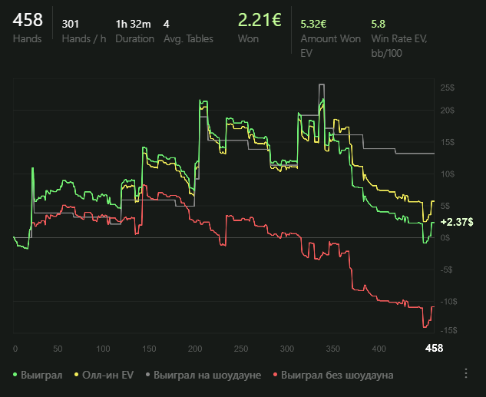
Task: Click the red без шоудауна legend dot
Action: [x=275, y=375]
